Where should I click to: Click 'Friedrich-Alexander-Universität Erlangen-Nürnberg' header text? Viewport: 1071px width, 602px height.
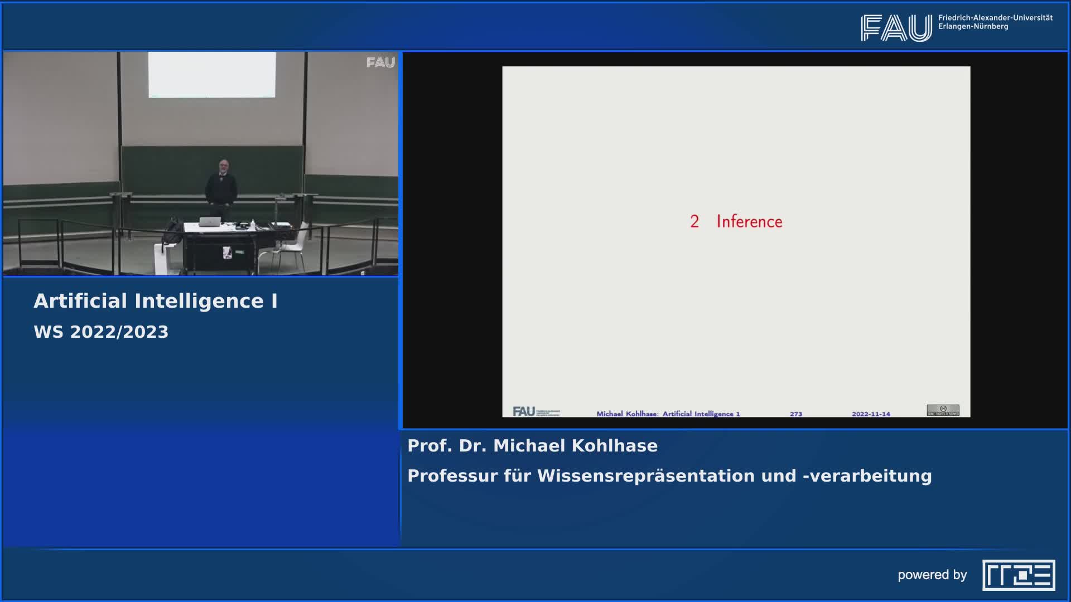(x=995, y=22)
